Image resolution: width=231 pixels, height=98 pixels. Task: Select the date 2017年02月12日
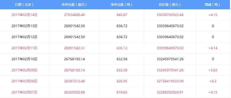click(x=24, y=37)
